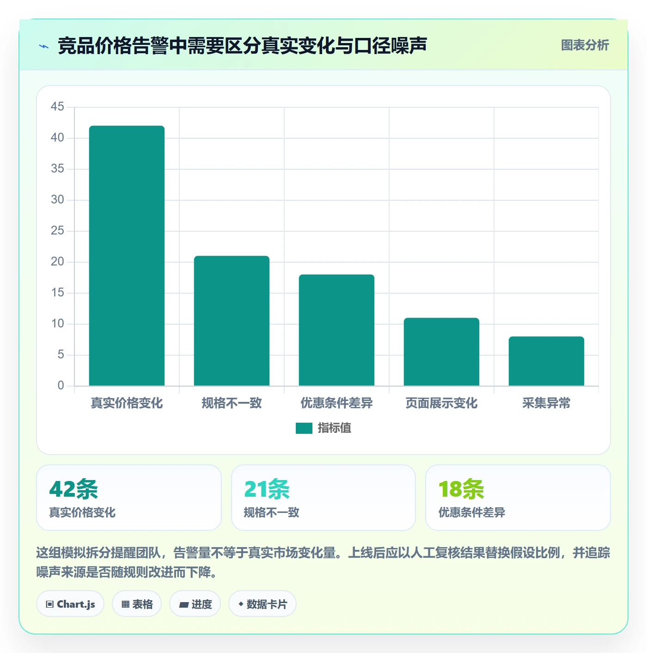Click the y-axis value 20
The image size is (647, 653).
click(x=57, y=262)
